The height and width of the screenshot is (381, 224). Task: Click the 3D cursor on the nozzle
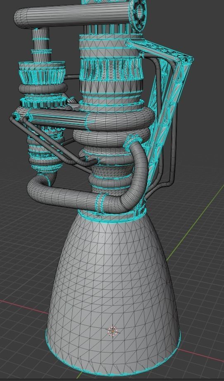click(113, 331)
